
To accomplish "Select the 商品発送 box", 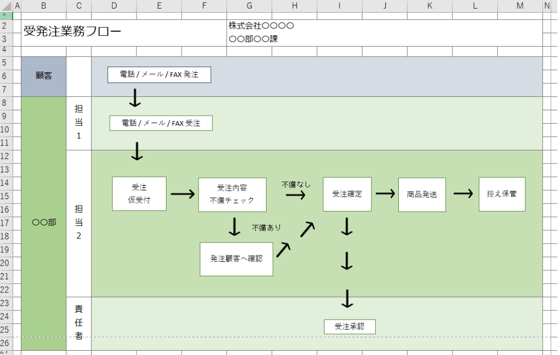I will (422, 195).
